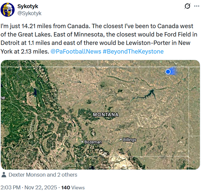Click the 2:03 PM post timestamp

pos(10,187)
